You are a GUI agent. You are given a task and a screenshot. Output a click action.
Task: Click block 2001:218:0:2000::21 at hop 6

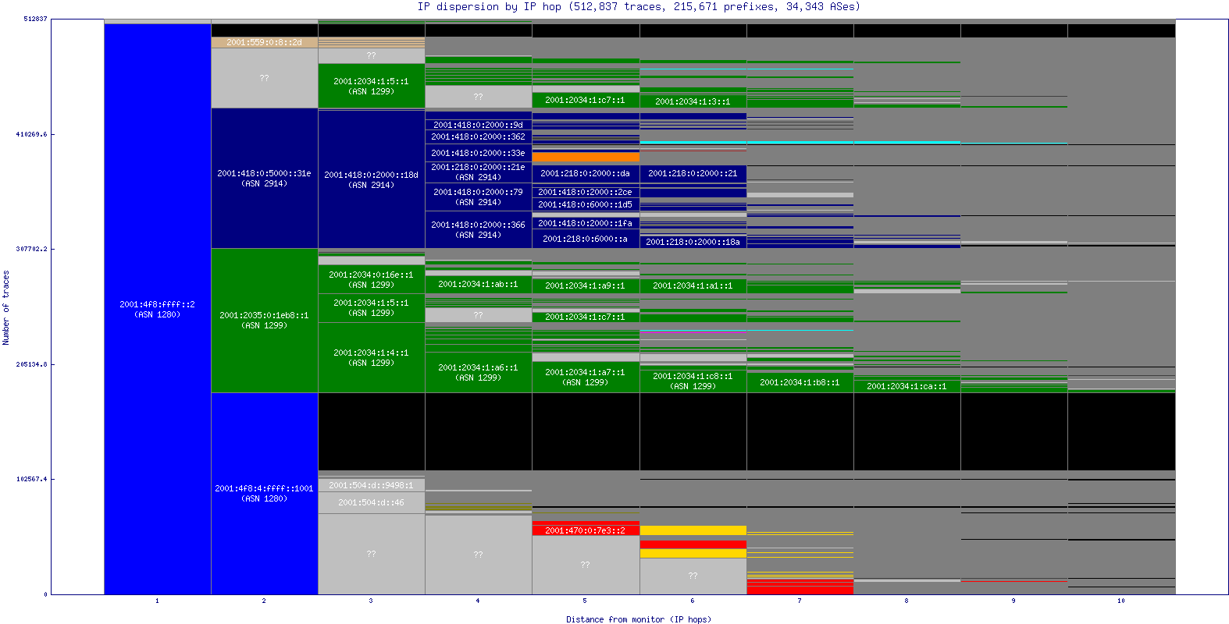click(x=693, y=173)
